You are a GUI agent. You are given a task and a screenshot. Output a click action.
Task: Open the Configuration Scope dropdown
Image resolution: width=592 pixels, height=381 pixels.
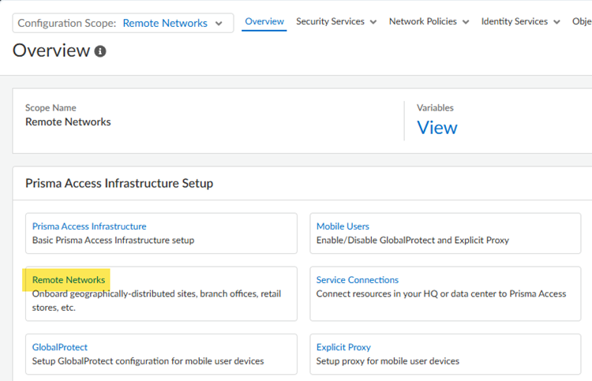coord(123,23)
